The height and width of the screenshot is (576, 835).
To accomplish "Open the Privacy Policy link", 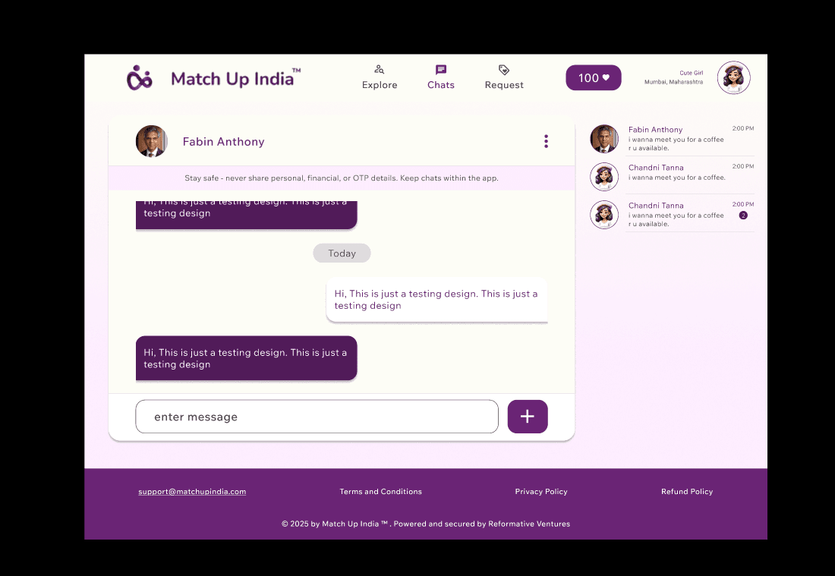I will (x=541, y=491).
